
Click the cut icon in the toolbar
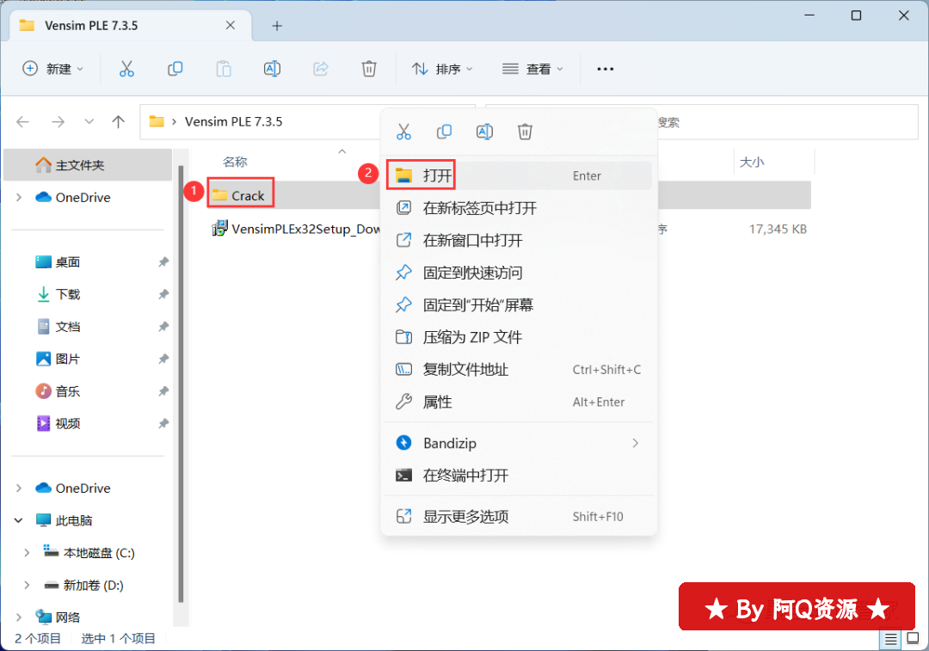(127, 69)
